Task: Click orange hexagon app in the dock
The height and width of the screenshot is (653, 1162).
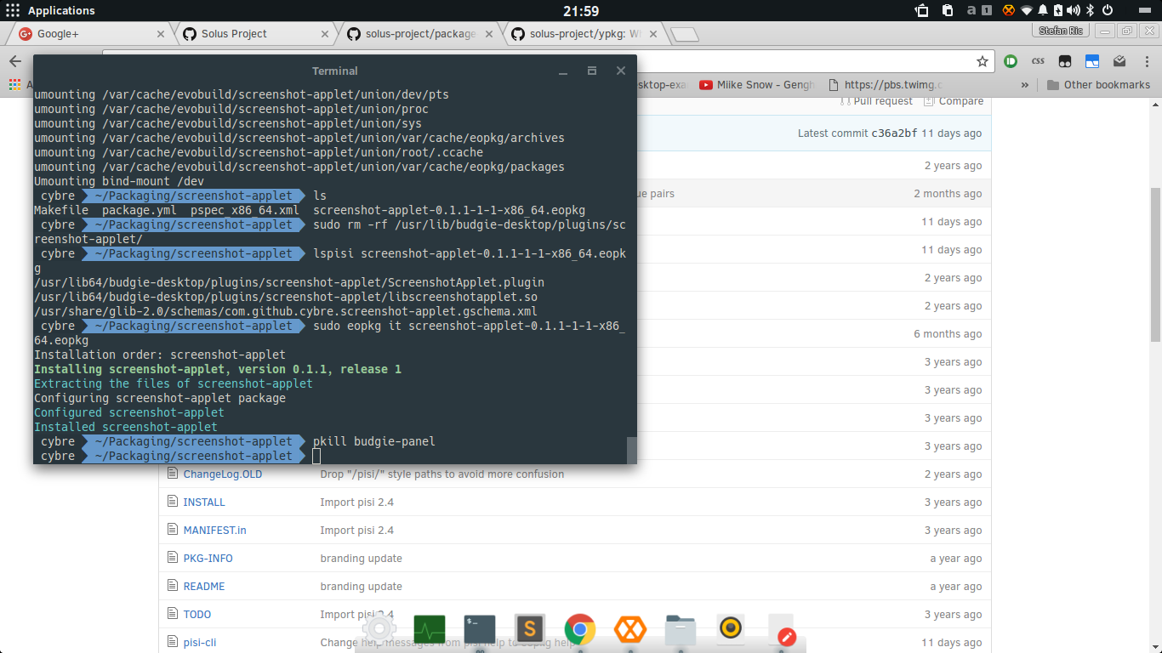Action: 630,630
